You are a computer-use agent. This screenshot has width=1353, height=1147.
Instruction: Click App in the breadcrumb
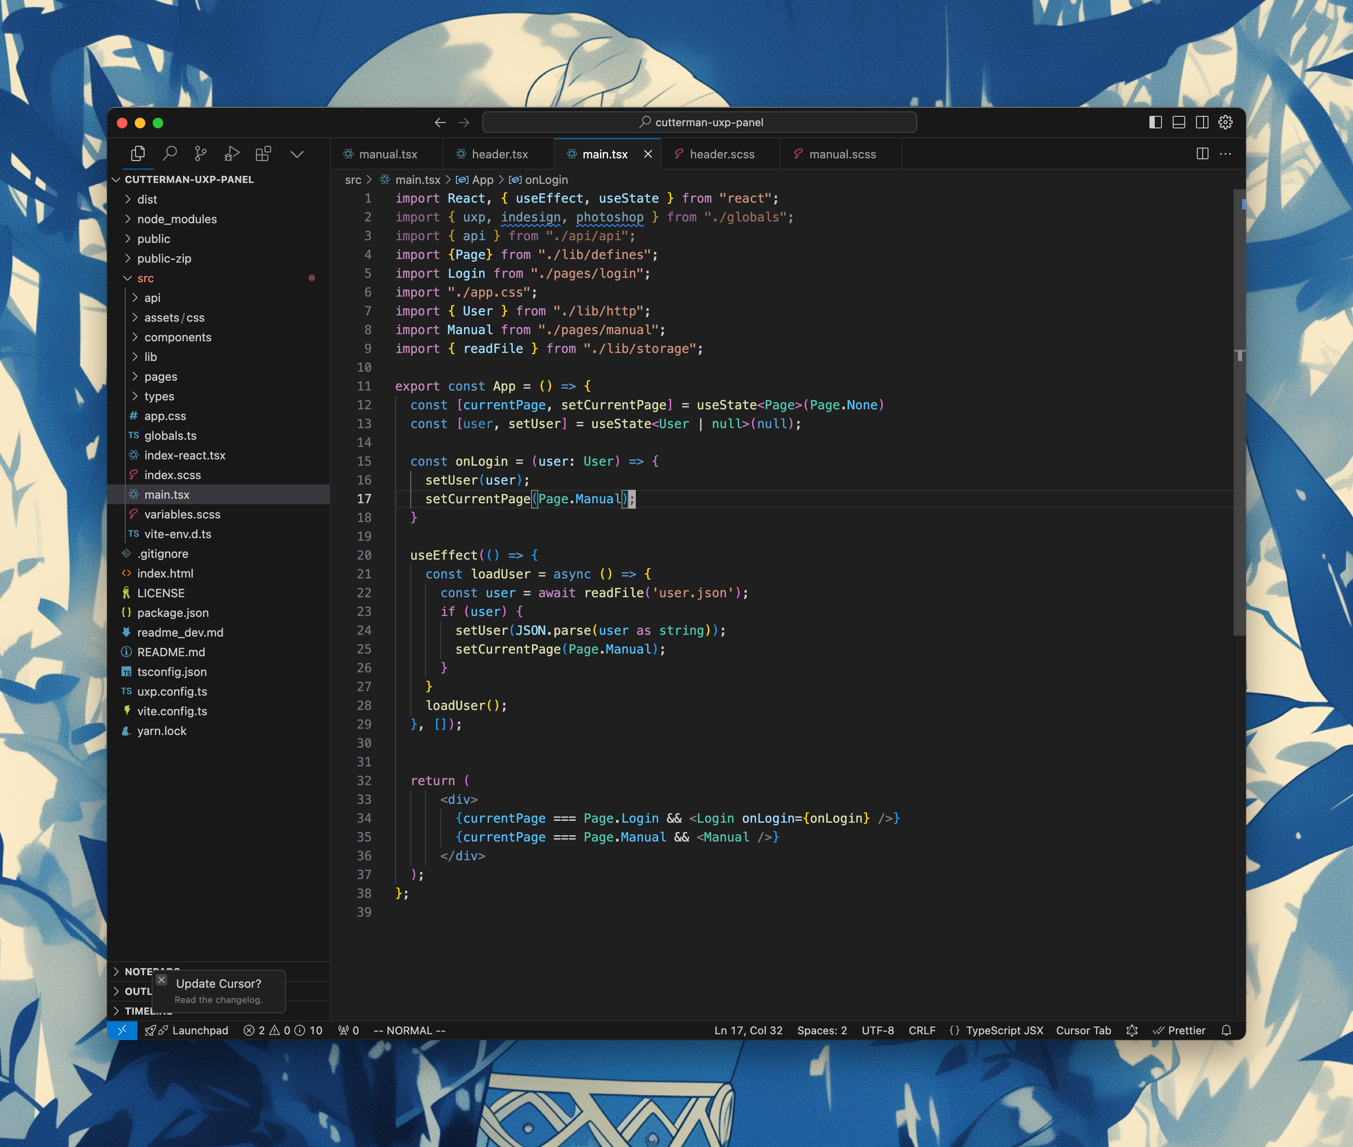pos(482,180)
